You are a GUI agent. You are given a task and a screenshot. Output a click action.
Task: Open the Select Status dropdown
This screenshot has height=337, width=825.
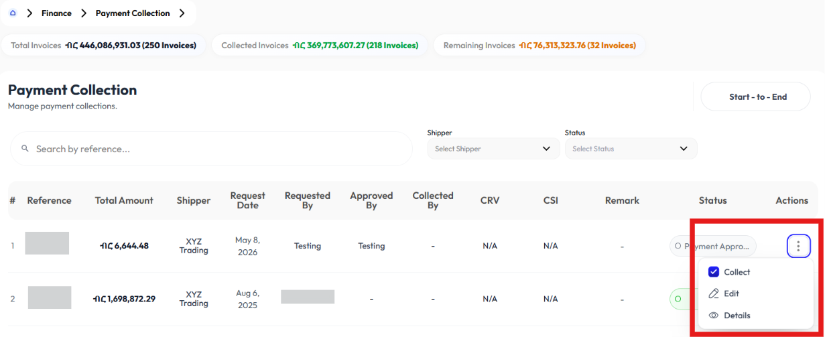click(631, 149)
